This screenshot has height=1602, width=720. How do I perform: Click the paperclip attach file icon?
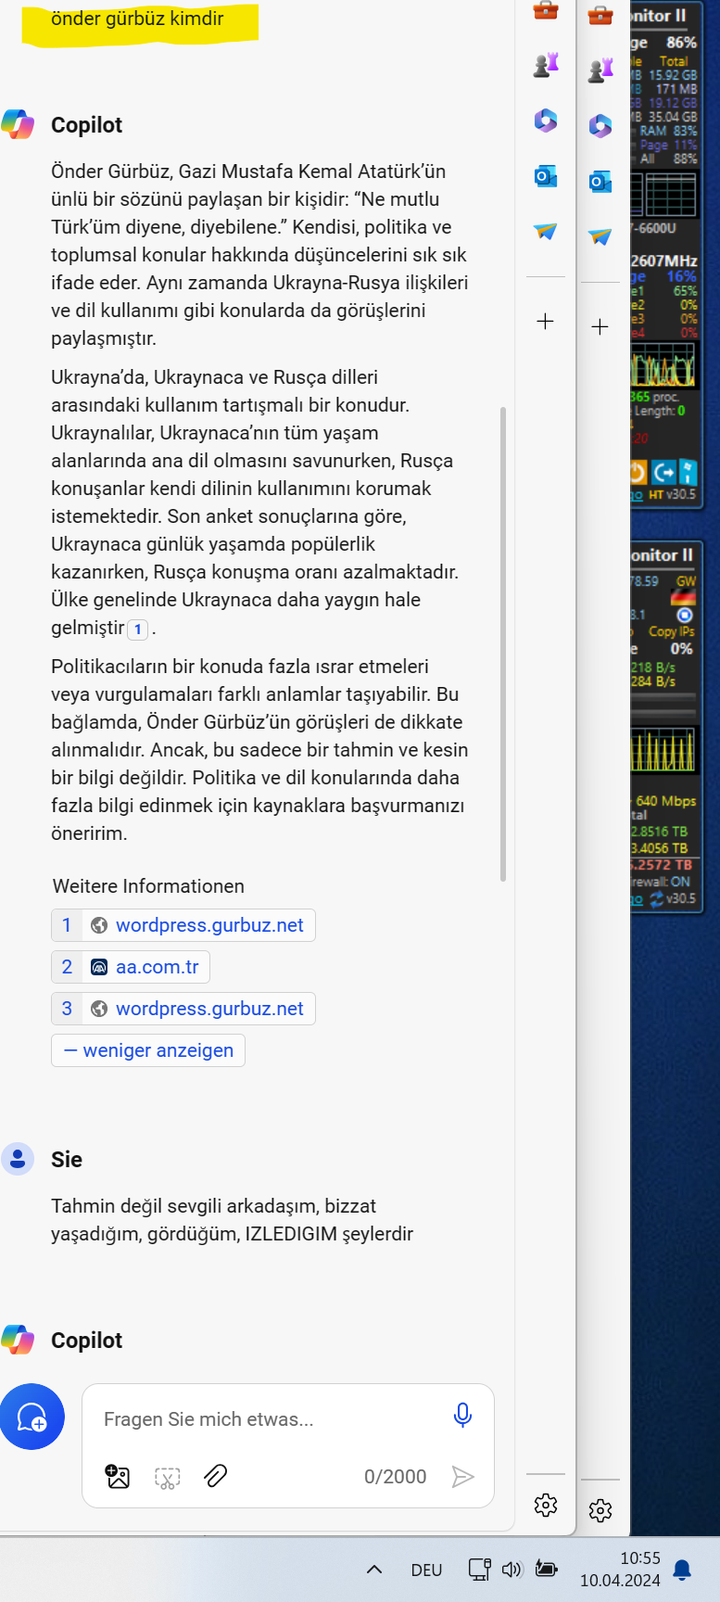(216, 1476)
